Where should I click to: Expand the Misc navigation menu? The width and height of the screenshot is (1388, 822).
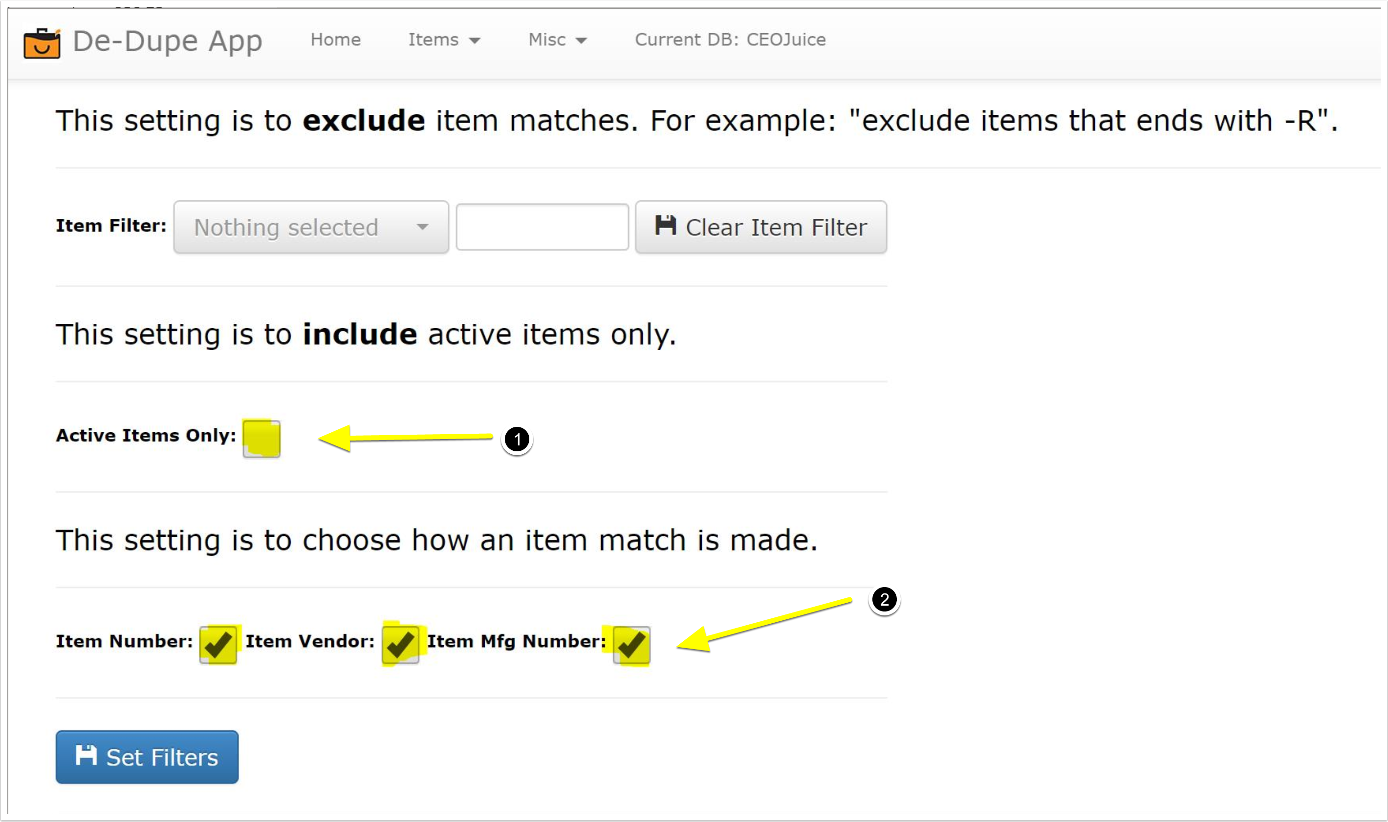click(x=558, y=40)
